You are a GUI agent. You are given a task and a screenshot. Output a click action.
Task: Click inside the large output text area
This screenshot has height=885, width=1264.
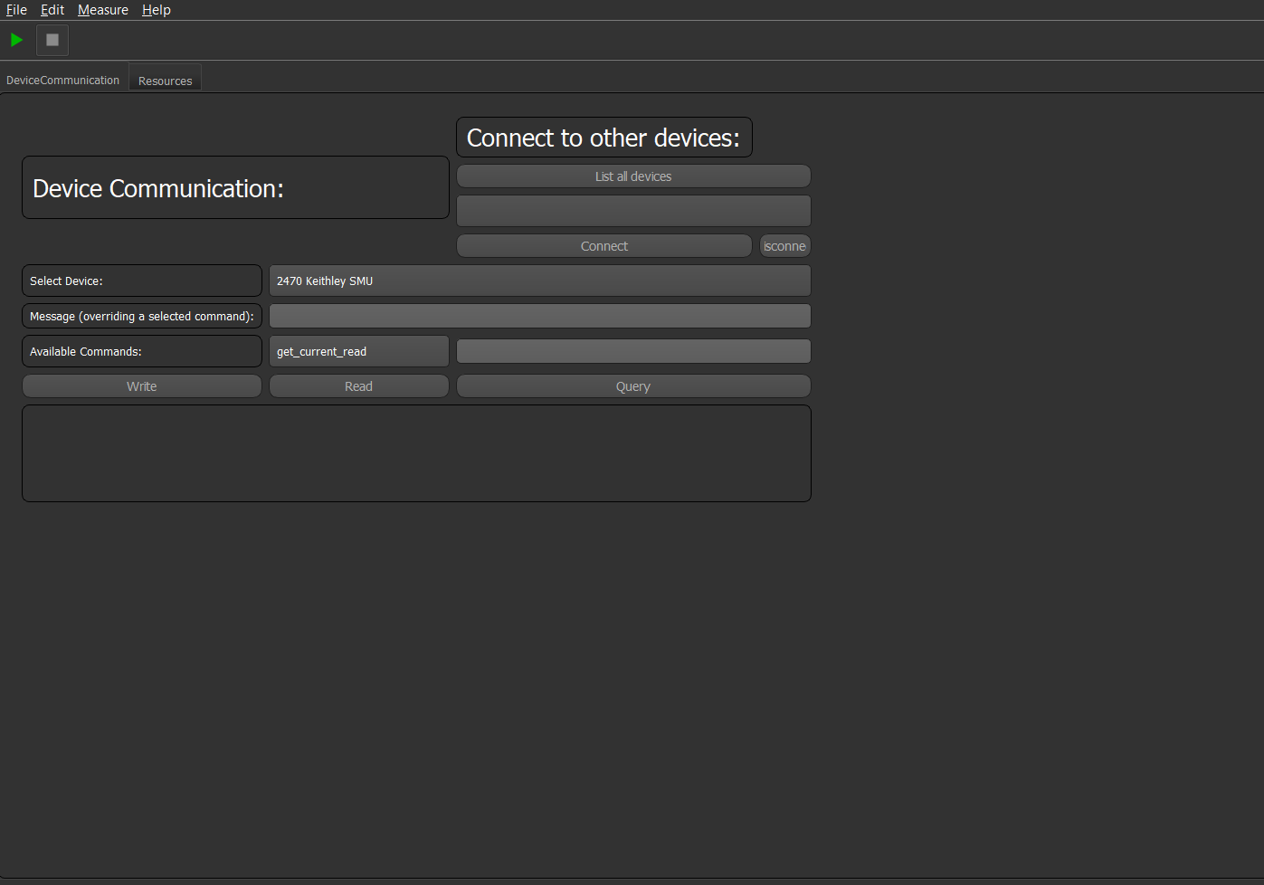click(x=416, y=453)
